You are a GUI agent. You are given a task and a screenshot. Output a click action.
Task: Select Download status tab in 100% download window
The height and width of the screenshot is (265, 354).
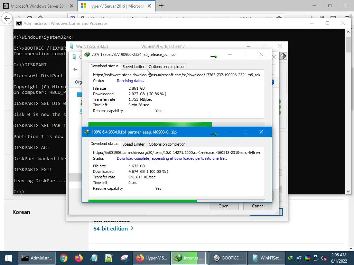tap(104, 144)
